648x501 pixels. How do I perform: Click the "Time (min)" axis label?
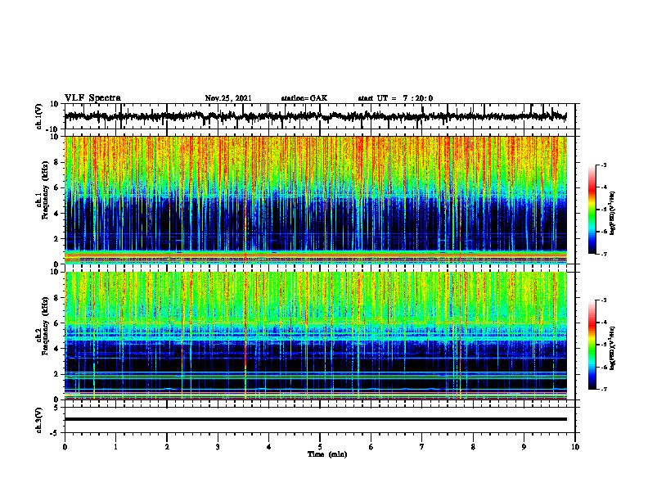(x=327, y=454)
